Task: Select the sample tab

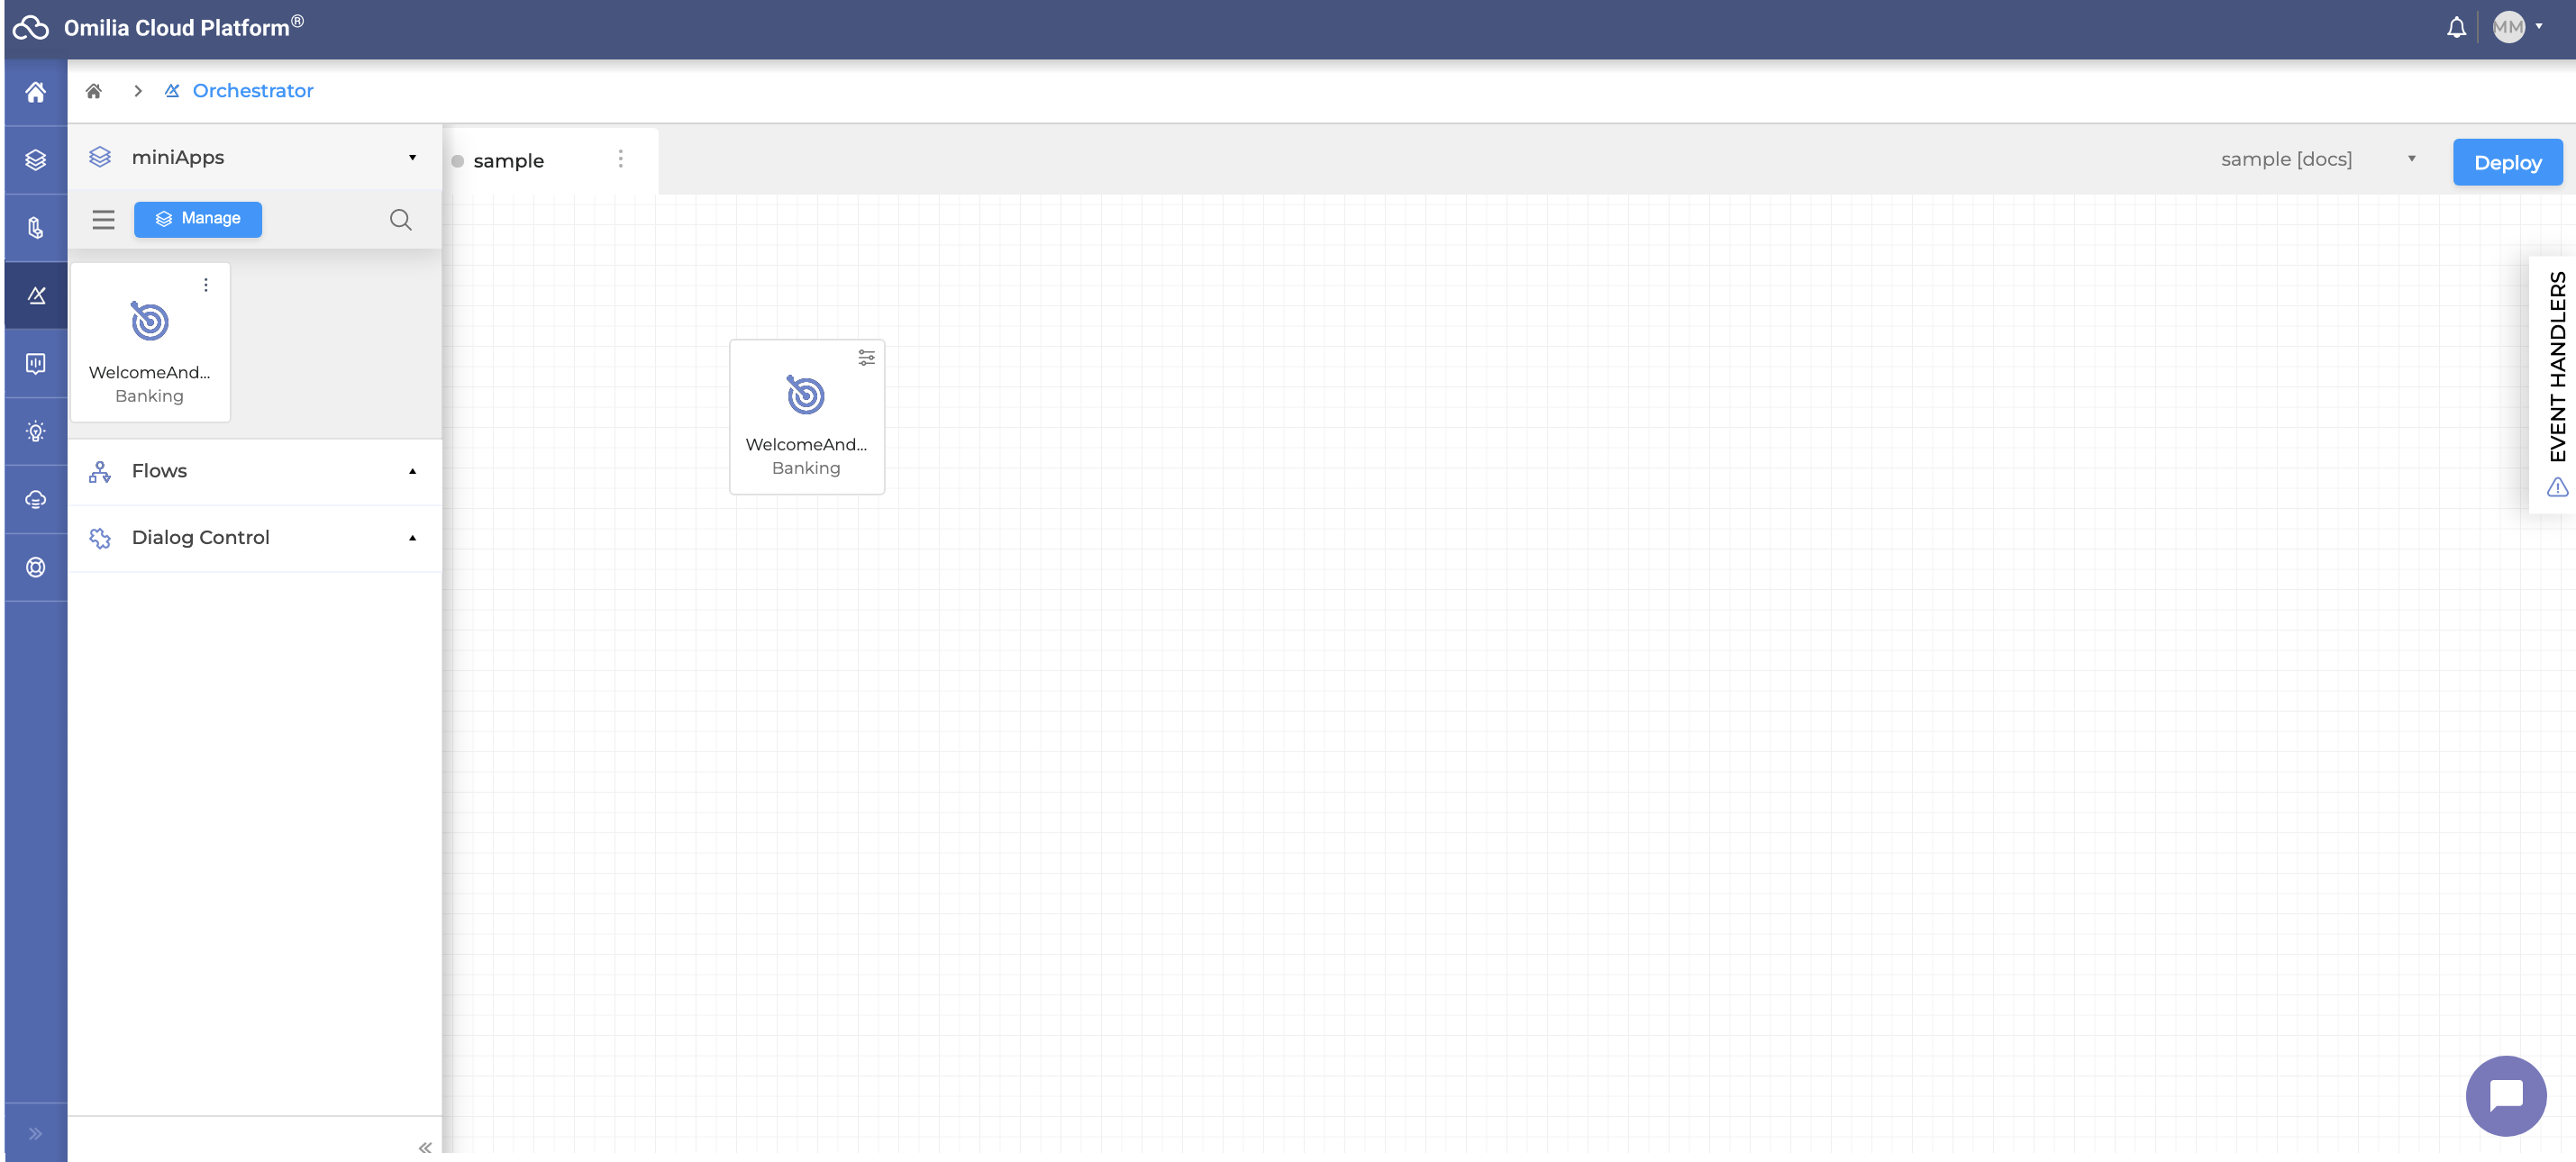Action: [508, 161]
